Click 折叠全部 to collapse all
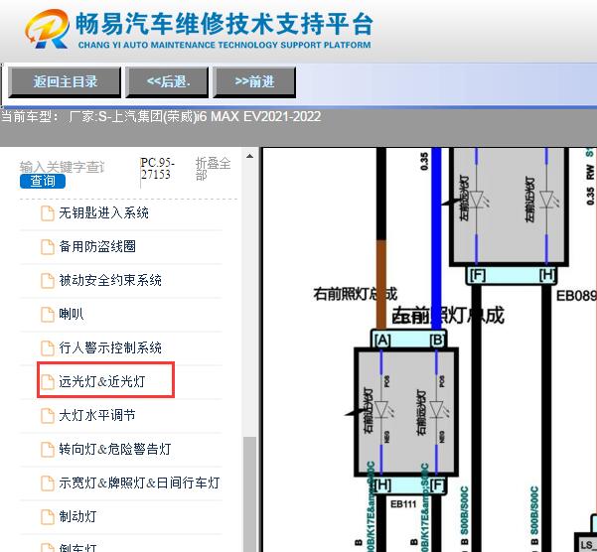 click(213, 169)
